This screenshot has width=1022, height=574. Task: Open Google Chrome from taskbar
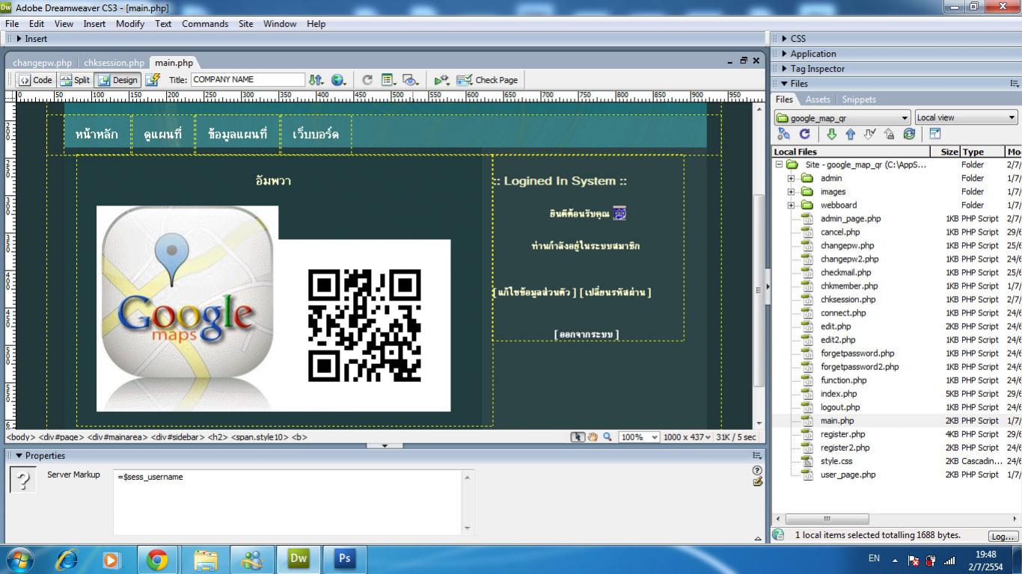point(157,559)
